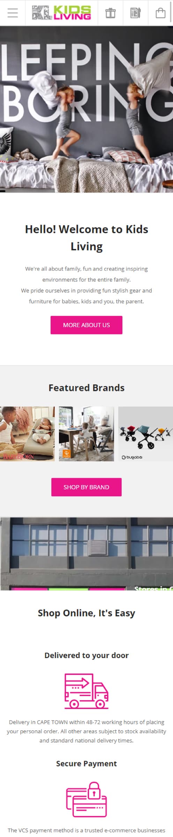Click the Cape Town delivery info text

[x=86, y=731]
